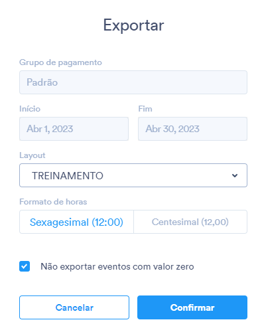The width and height of the screenshot is (262, 332).
Task: Click the 'Layout' field label
Action: click(x=33, y=155)
